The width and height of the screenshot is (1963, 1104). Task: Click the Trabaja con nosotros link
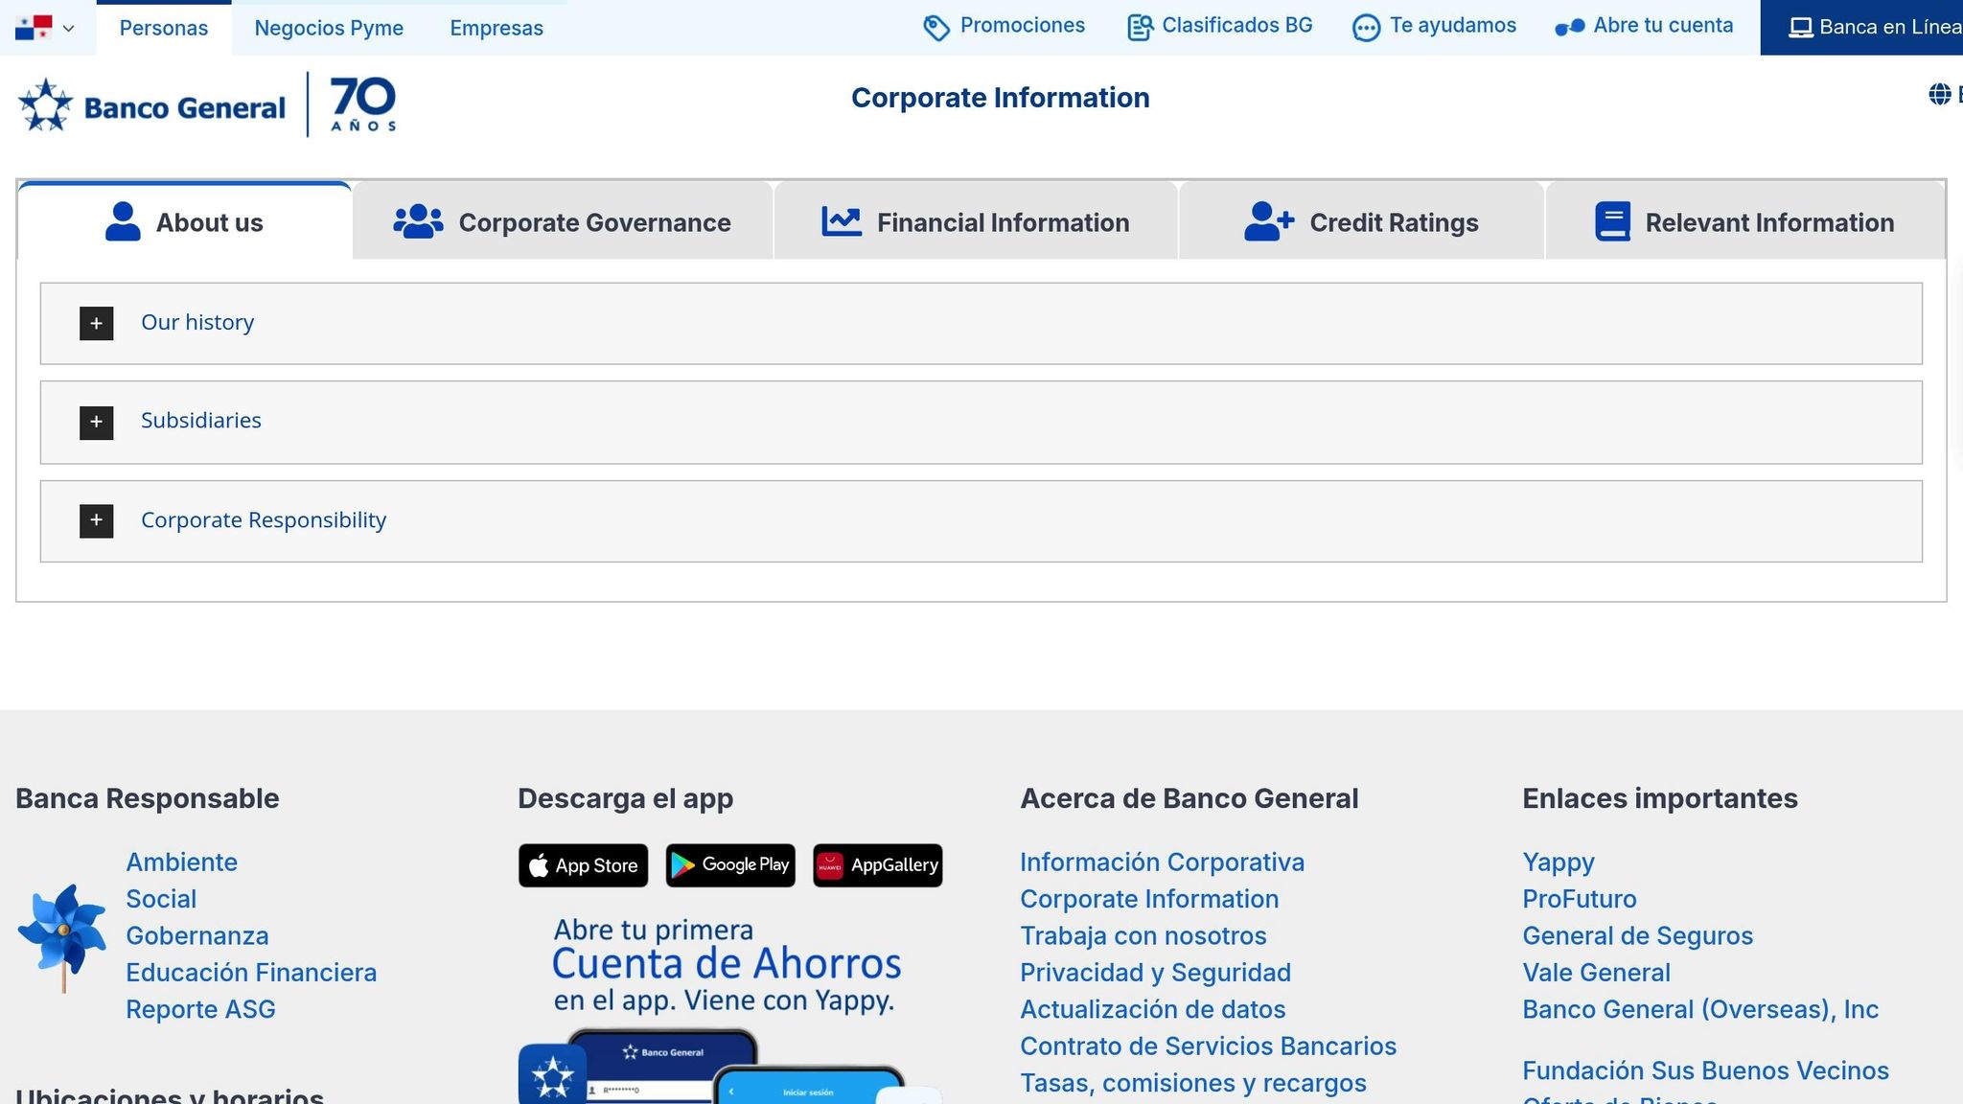[1143, 935]
